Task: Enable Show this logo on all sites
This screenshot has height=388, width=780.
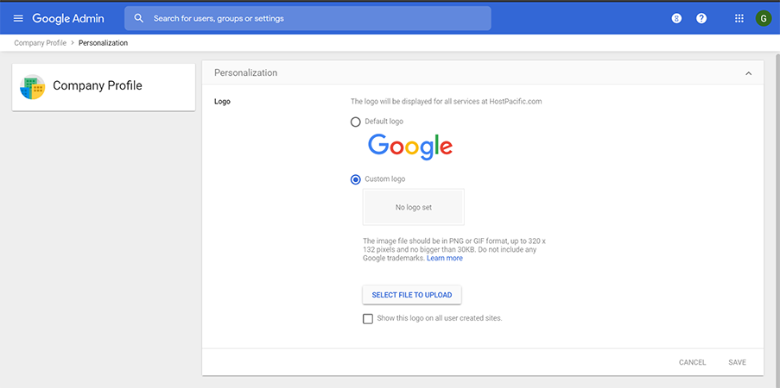Action: [x=368, y=319]
